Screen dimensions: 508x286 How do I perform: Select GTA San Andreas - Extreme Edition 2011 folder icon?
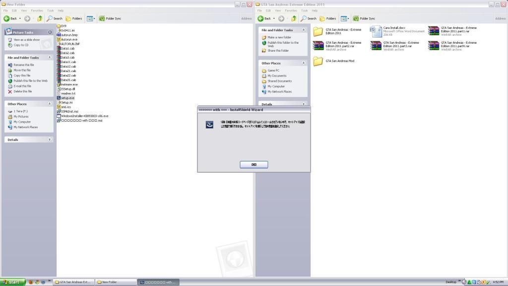318,31
